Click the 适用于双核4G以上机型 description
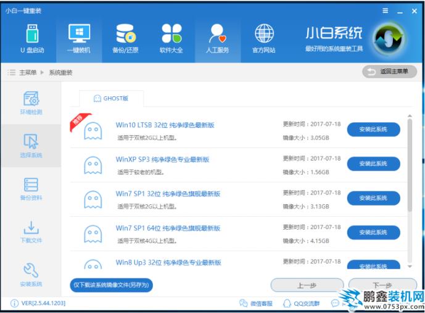This screenshot has width=425, height=313. tap(147, 241)
